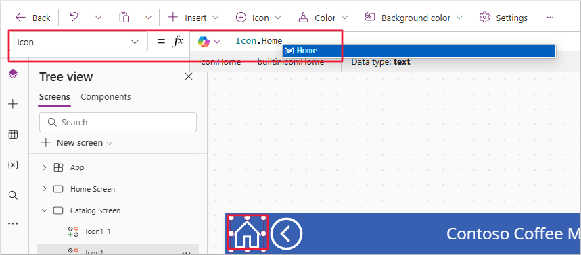Open the Copilot formula assistant dropdown
The height and width of the screenshot is (255, 581).
[x=209, y=41]
